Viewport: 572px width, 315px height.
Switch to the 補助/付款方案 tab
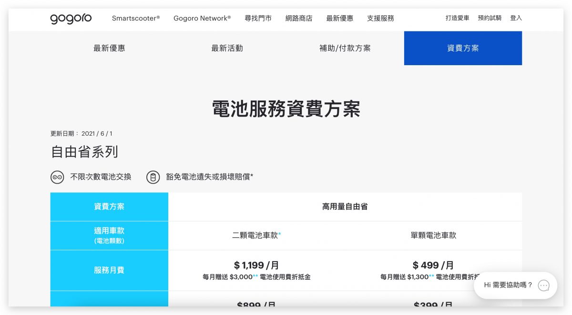tap(345, 48)
